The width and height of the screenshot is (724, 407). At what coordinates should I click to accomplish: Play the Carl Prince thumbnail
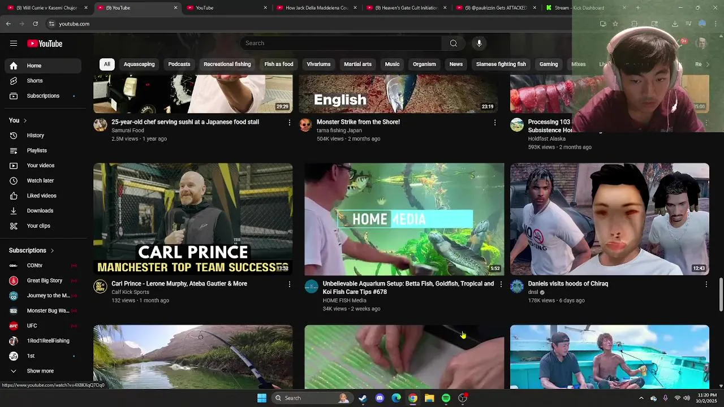pos(193,219)
